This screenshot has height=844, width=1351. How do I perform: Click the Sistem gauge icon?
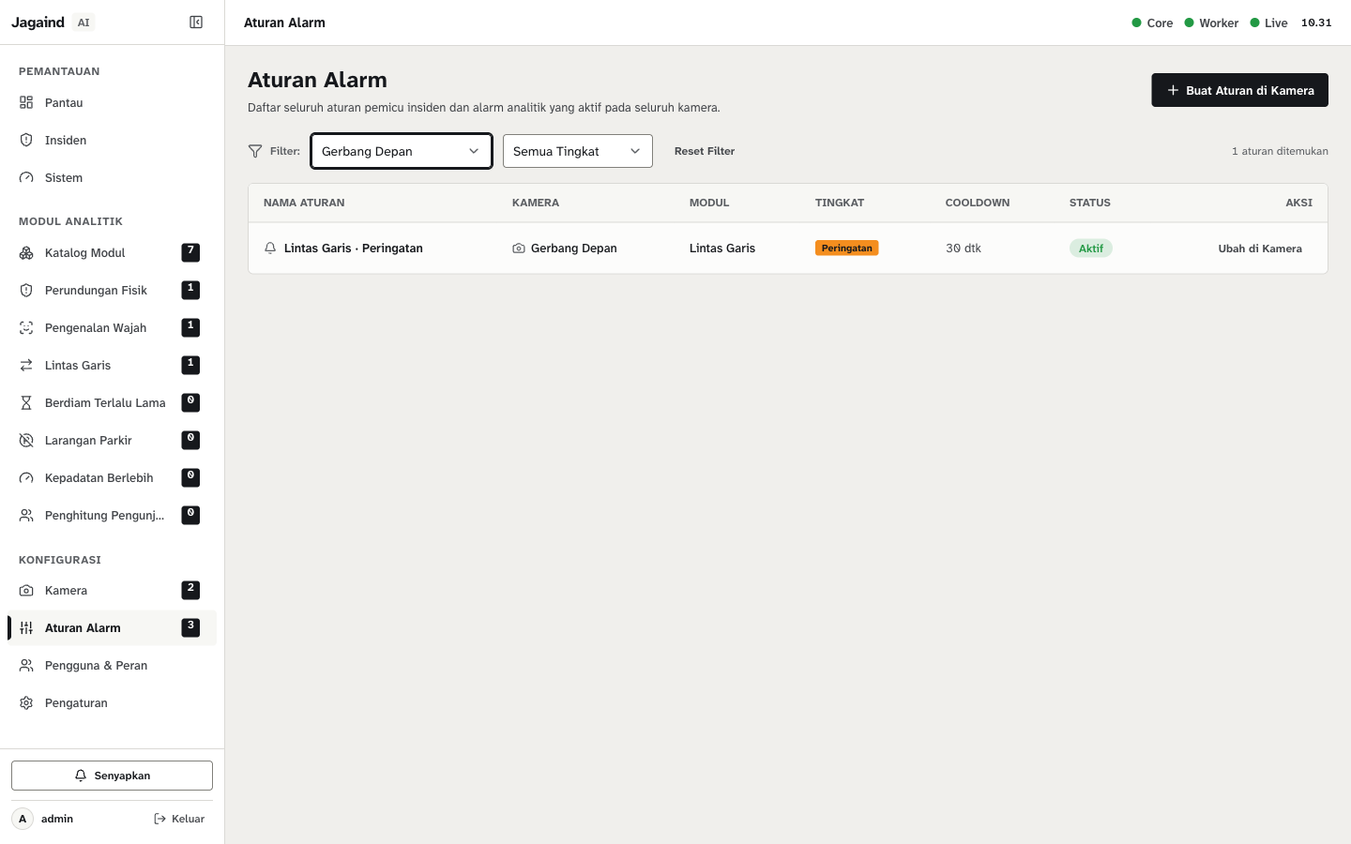pyautogui.click(x=26, y=177)
